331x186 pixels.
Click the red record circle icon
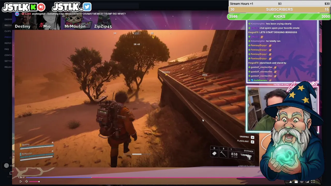click(41, 7)
